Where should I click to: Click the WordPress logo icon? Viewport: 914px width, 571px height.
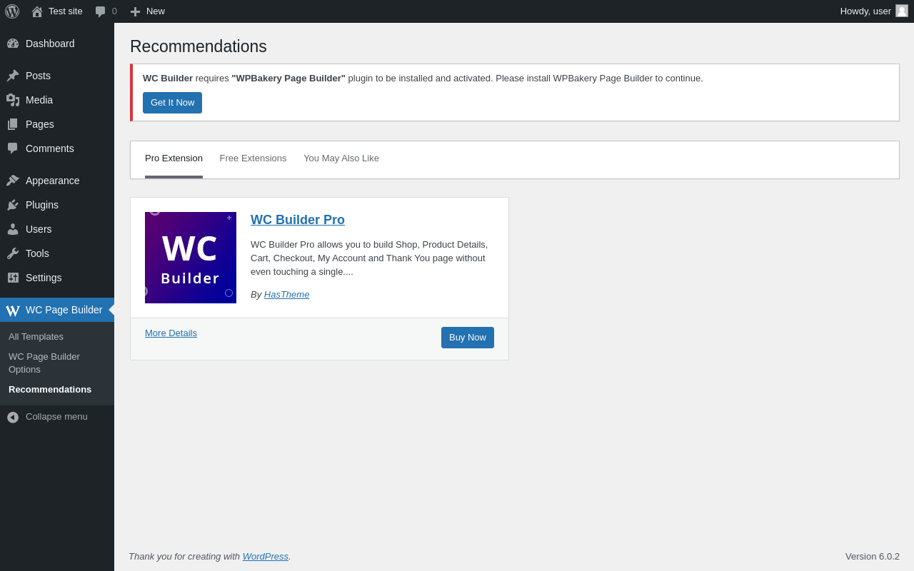point(12,11)
